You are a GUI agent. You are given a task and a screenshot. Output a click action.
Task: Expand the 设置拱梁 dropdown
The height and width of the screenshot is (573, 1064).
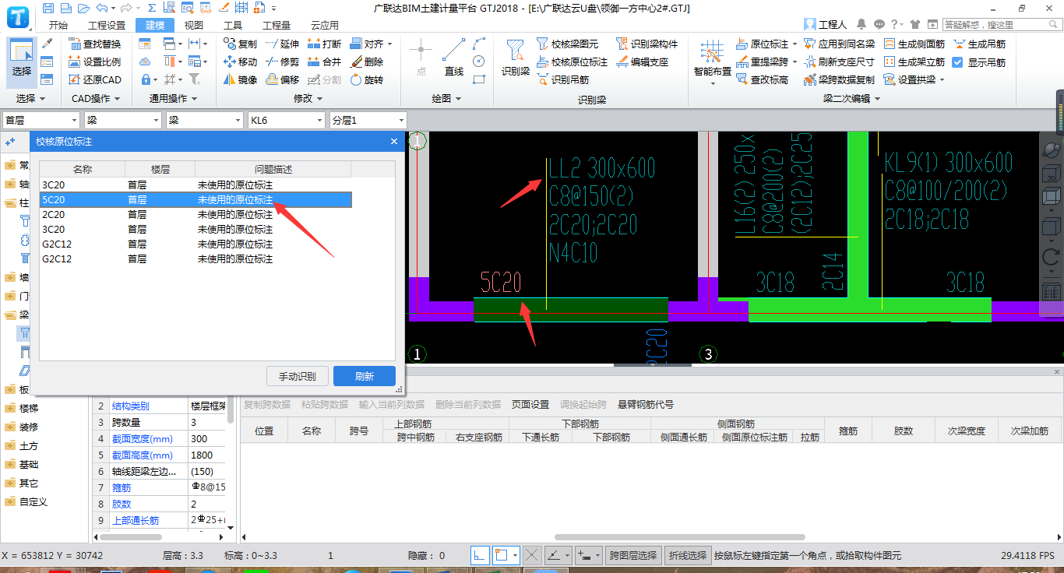click(x=942, y=79)
